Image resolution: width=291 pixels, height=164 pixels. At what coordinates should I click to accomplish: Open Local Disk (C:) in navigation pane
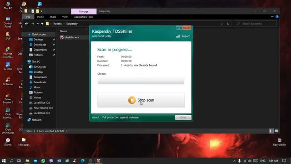point(41,102)
